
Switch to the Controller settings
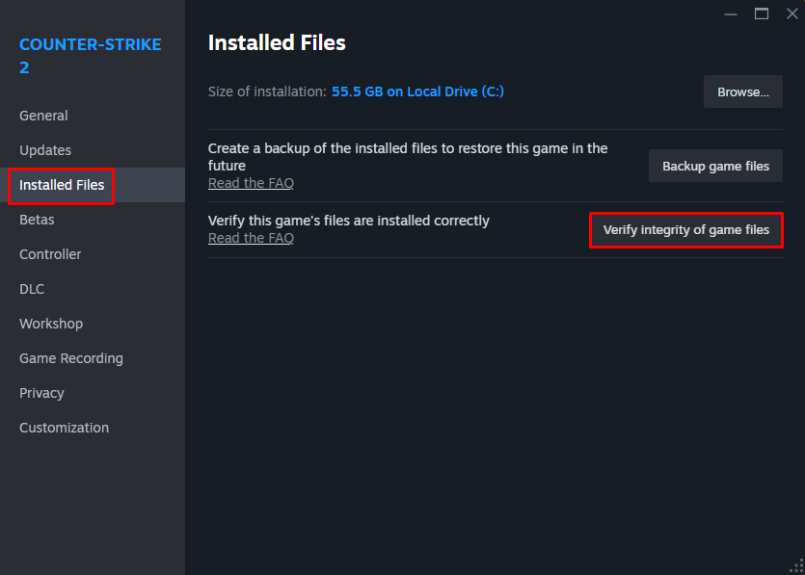pos(50,253)
